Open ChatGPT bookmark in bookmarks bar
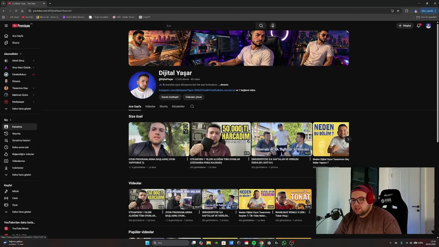 point(145,17)
